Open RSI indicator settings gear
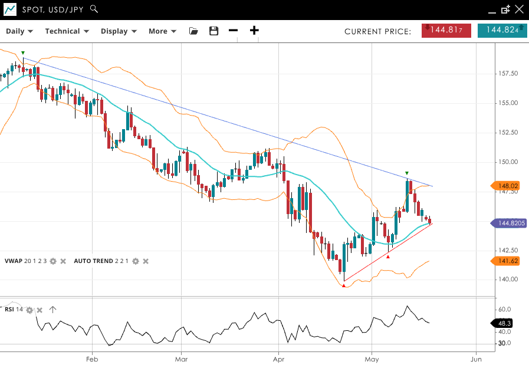The image size is (529, 368). pos(29,310)
